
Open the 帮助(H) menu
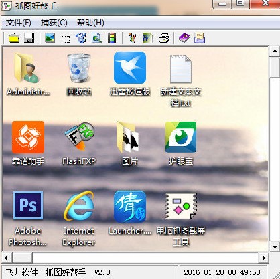[90, 23]
